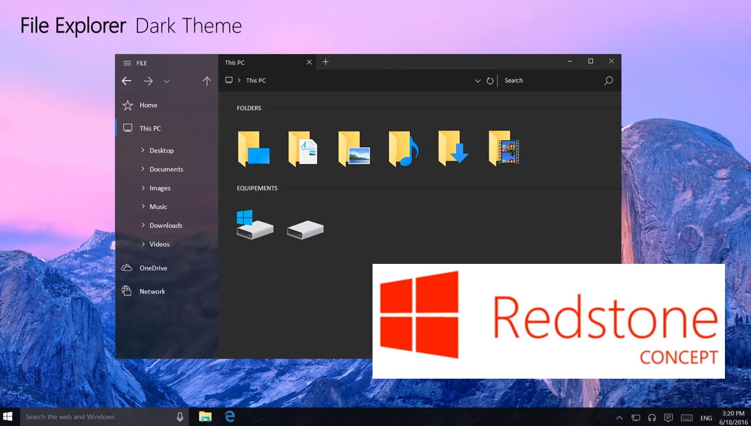This screenshot has height=426, width=751.
Task: Expand the Documents tree chevron
Action: pos(143,169)
